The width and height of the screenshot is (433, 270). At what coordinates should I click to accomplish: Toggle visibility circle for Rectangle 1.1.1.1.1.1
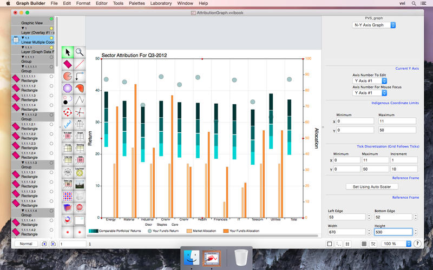pos(51,77)
